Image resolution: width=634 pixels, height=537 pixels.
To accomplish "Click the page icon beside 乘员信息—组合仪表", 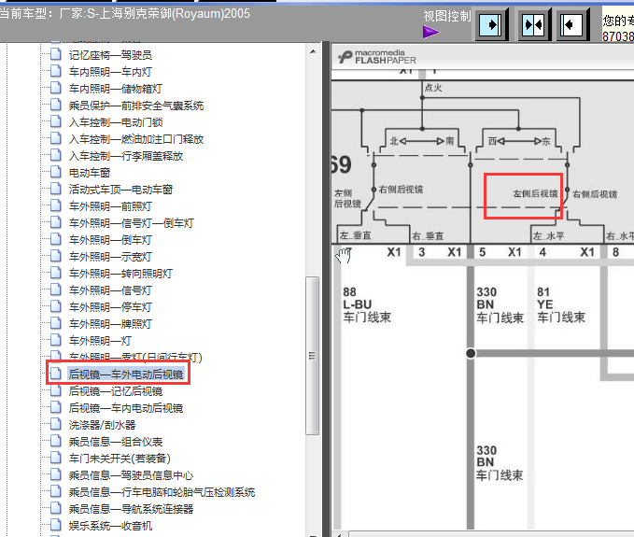I will tap(55, 441).
